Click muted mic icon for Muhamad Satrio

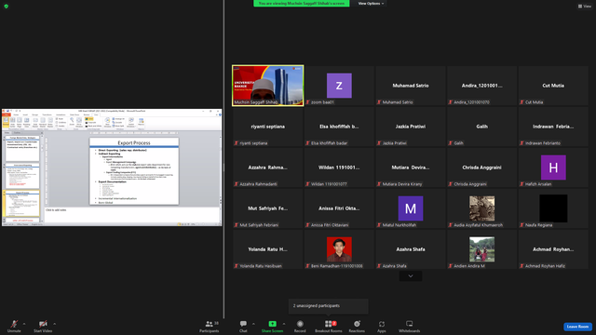(x=379, y=102)
